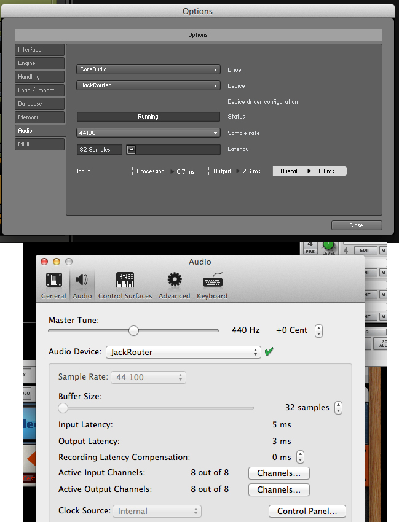Image resolution: width=399 pixels, height=522 pixels.
Task: Click the Master Tune slider knob
Action: (133, 330)
